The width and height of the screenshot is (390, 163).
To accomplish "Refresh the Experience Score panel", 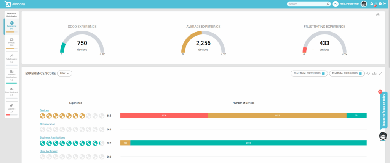I will [368, 73].
